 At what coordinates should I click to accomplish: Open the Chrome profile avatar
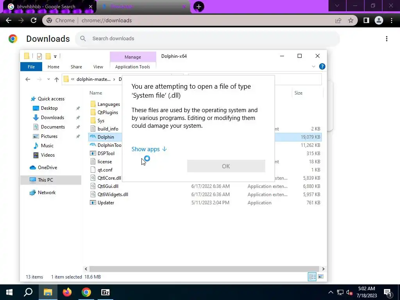(379, 20)
